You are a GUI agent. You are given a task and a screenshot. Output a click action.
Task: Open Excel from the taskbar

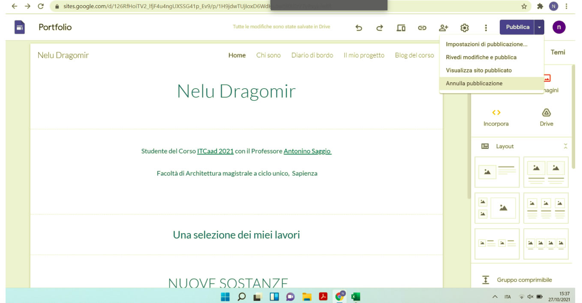pos(355,297)
